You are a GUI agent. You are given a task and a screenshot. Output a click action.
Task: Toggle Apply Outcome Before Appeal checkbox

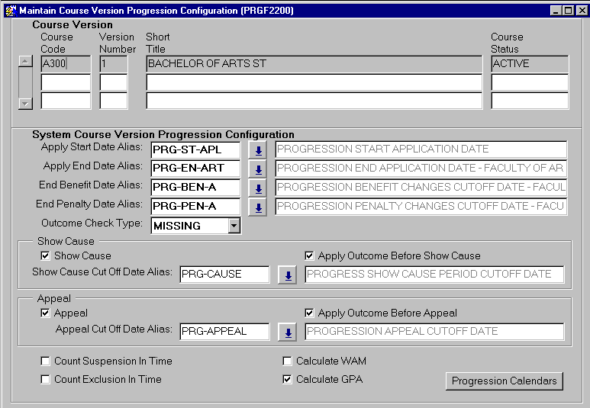tap(309, 313)
